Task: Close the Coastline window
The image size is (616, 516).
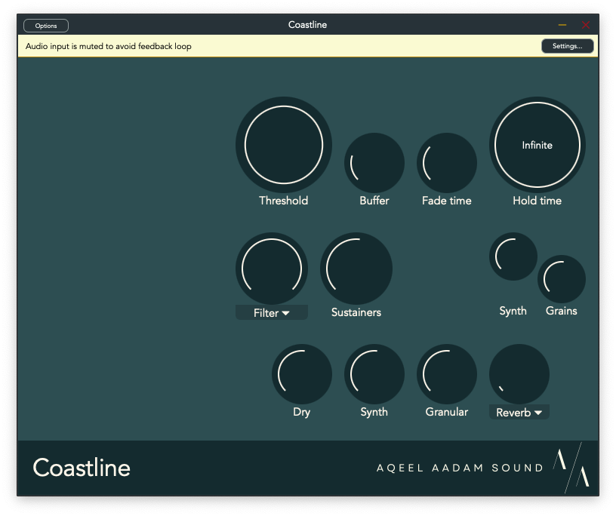Action: [x=585, y=25]
